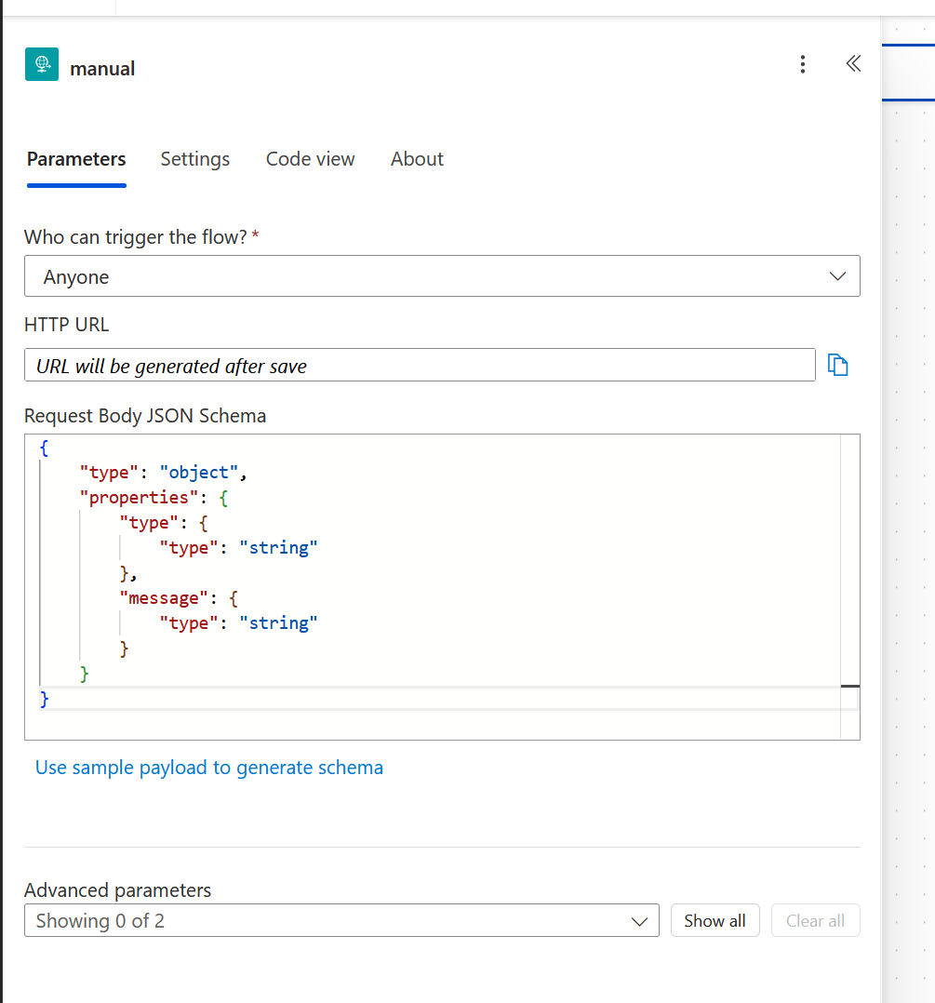Click the "manual" trigger title text
Screen dimensions: 935x1003
pyautogui.click(x=102, y=69)
